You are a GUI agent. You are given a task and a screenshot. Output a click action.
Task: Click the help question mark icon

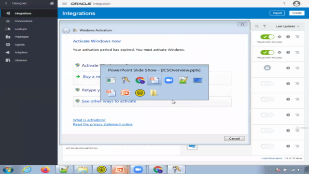point(284,3)
